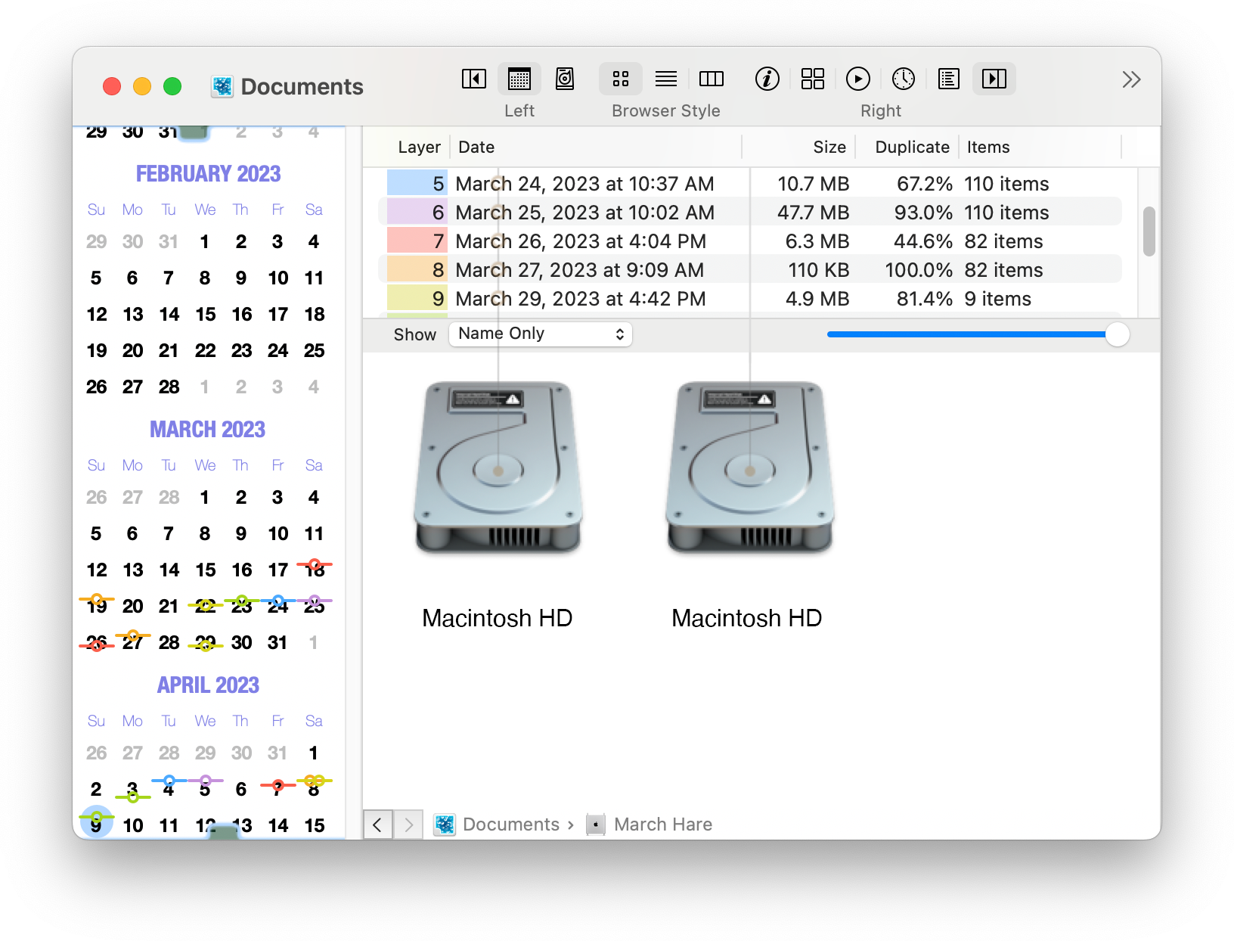This screenshot has width=1234, height=941.
Task: Sort by the Items column header
Action: click(x=988, y=148)
